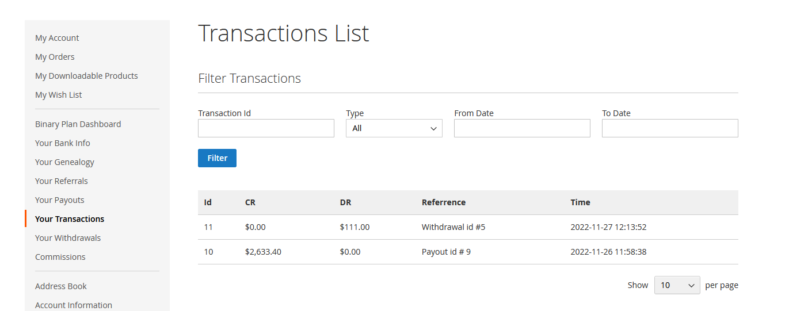Click the To Date field

[x=669, y=128]
